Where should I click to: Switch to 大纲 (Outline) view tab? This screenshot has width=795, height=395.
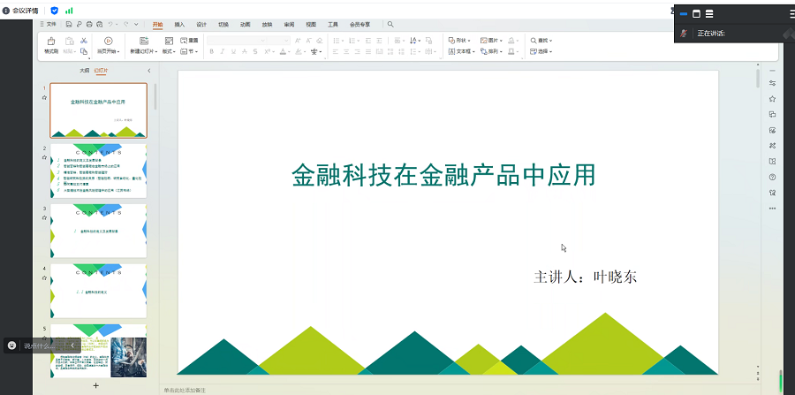tap(85, 70)
